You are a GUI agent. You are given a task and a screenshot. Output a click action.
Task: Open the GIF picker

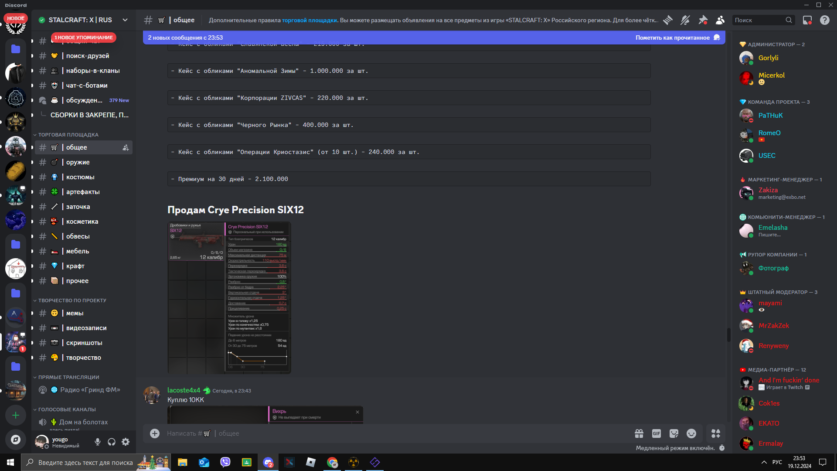pyautogui.click(x=657, y=433)
